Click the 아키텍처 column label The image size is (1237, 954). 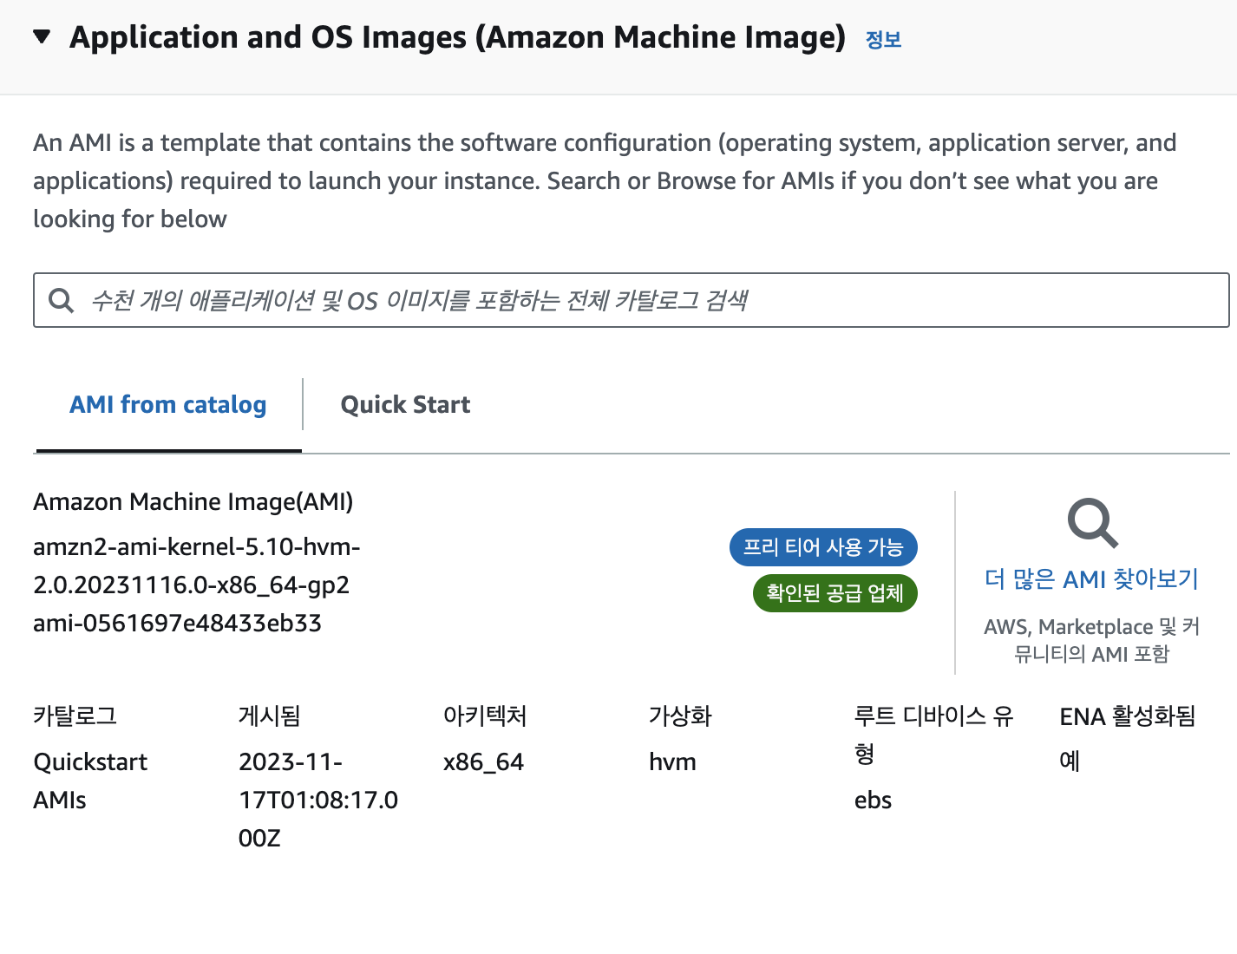pyautogui.click(x=485, y=716)
